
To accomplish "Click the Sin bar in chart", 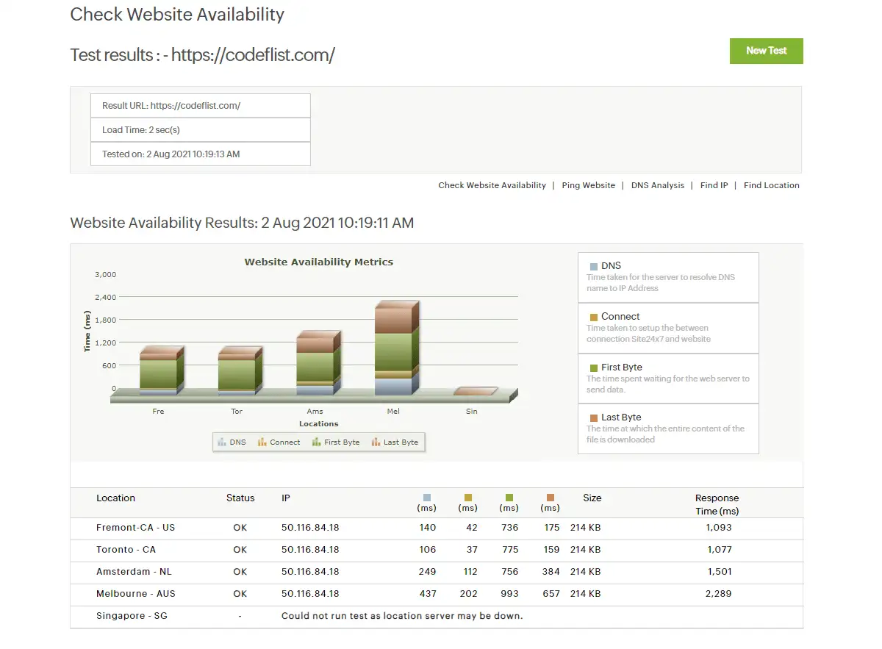I will 476,391.
